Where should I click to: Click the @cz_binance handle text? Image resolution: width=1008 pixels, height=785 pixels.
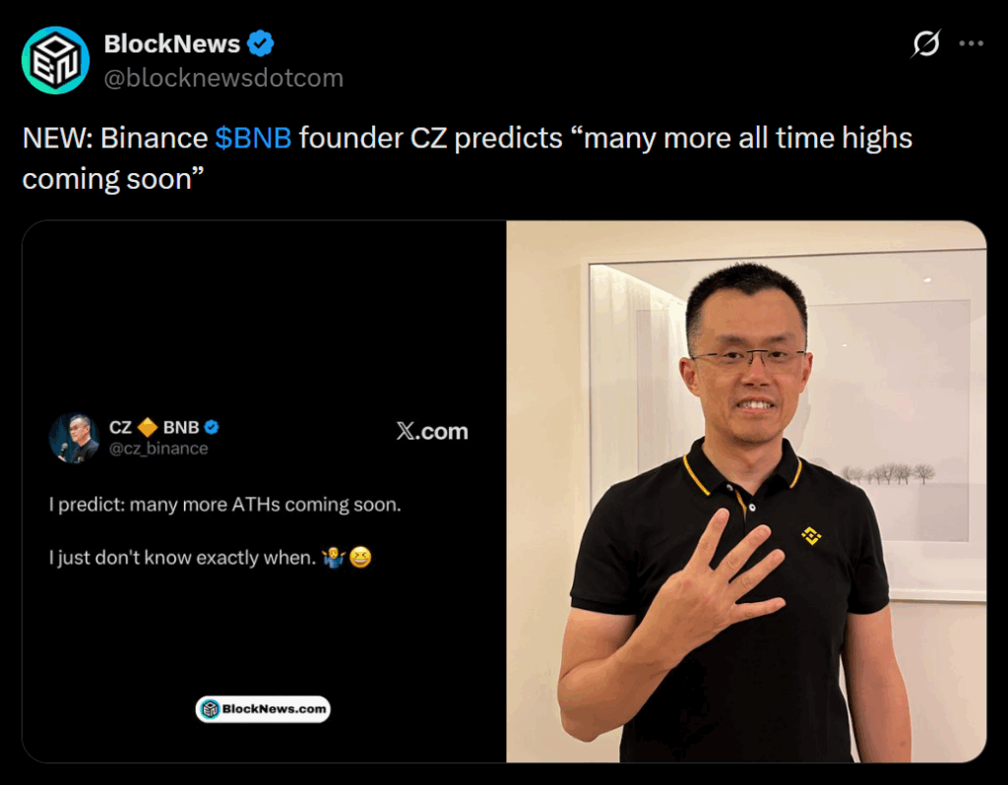pyautogui.click(x=158, y=449)
